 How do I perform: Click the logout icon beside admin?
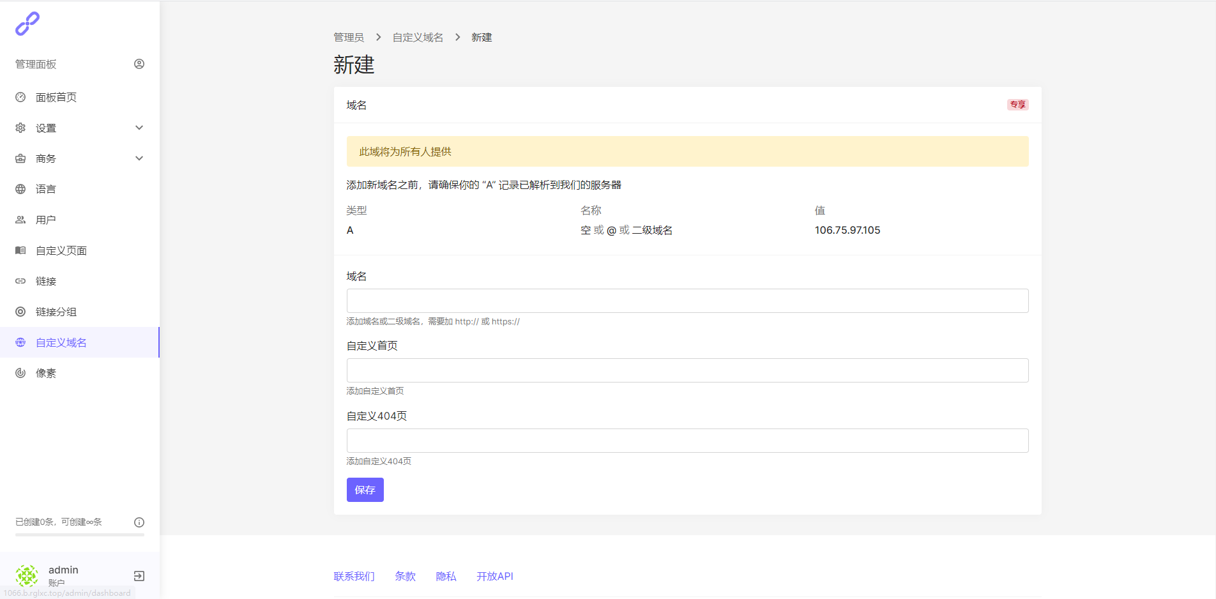[x=139, y=576]
